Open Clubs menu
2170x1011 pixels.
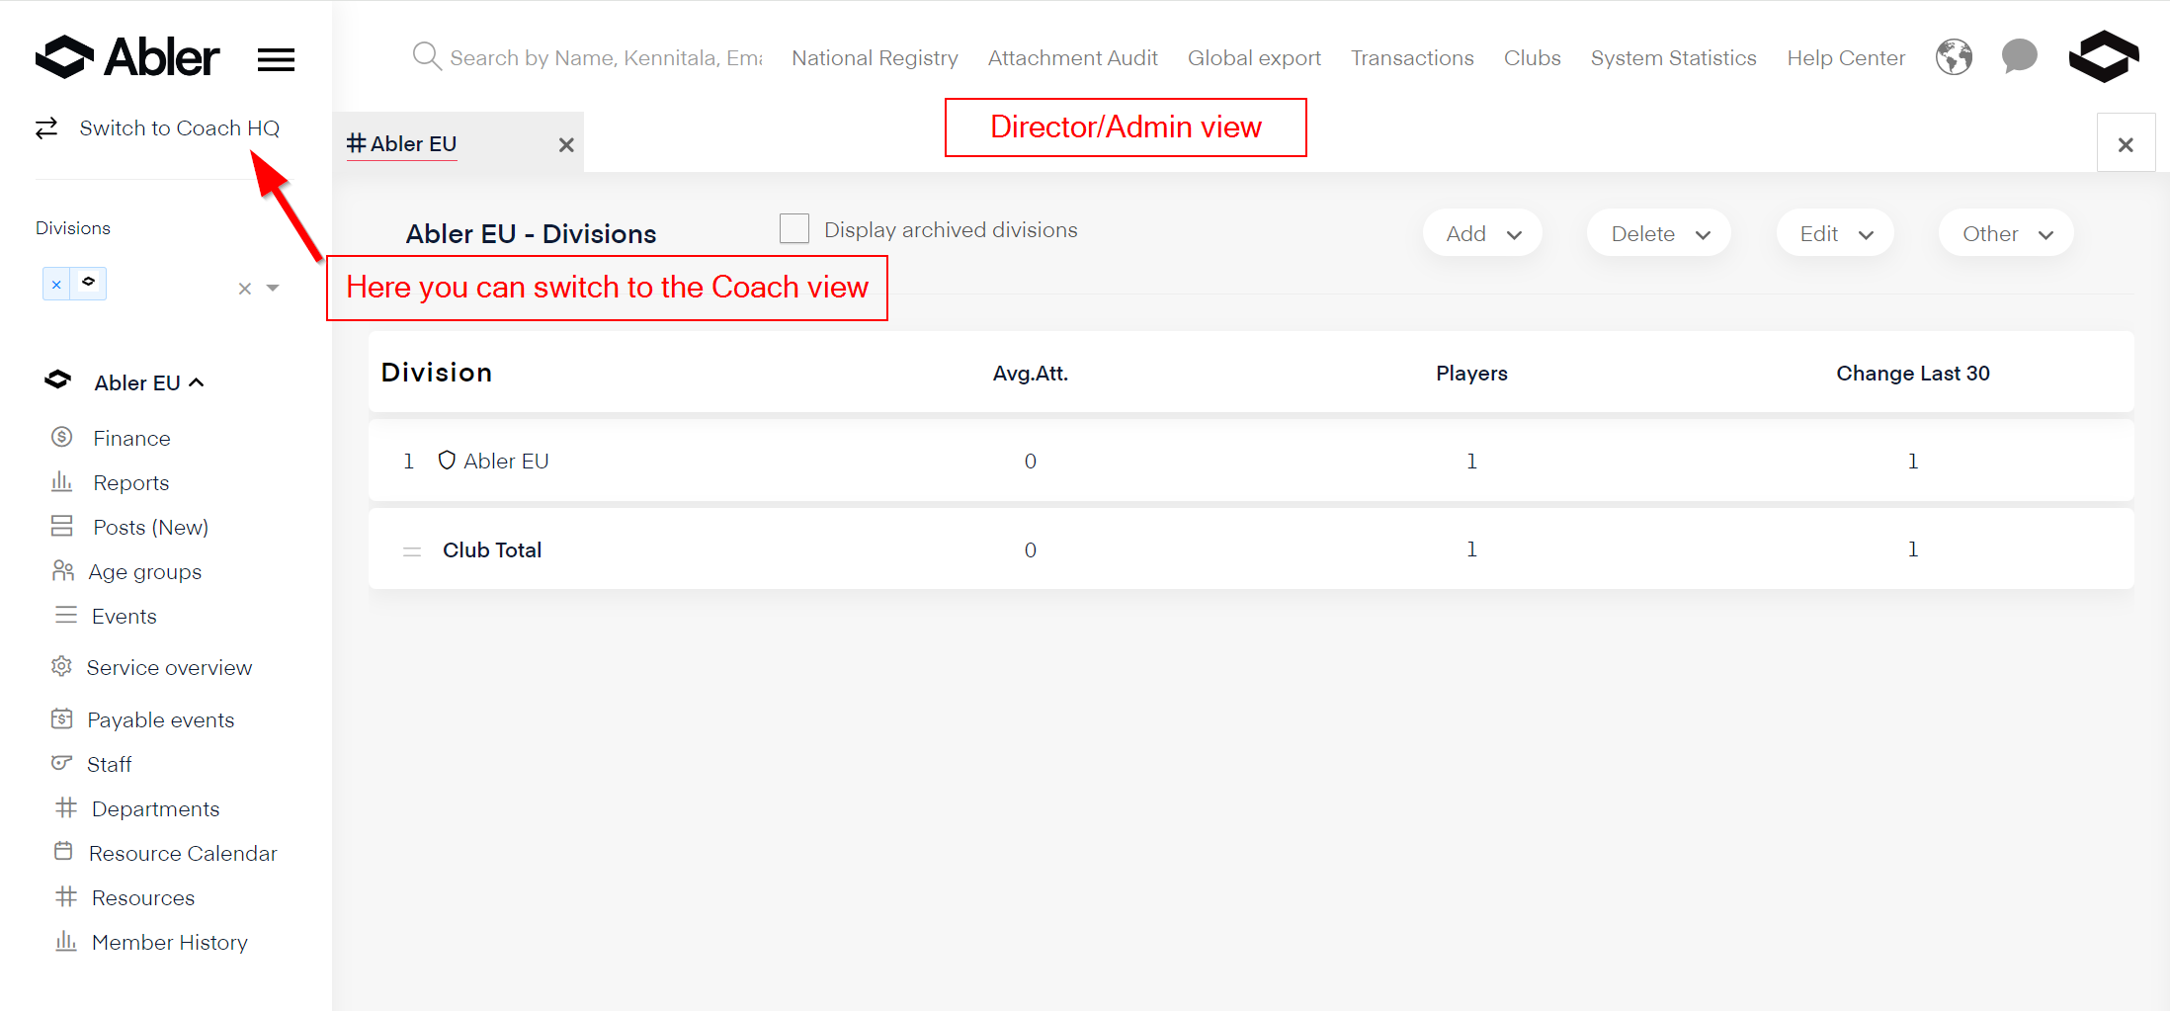pos(1532,58)
